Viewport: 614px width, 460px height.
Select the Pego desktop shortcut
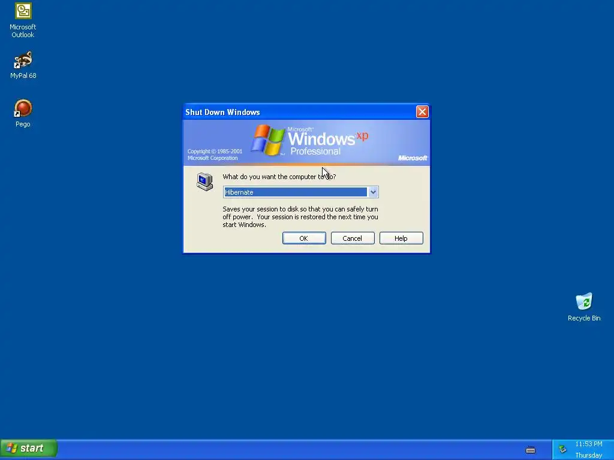[23, 113]
